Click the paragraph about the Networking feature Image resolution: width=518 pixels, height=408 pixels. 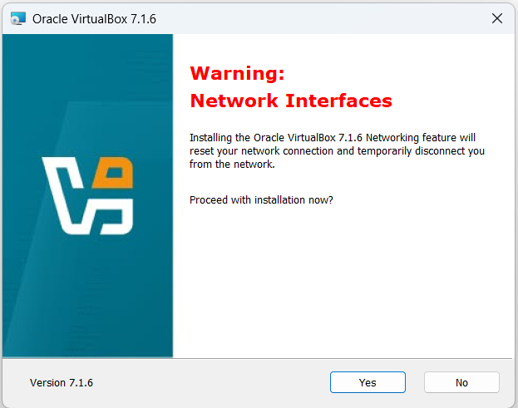coord(337,151)
